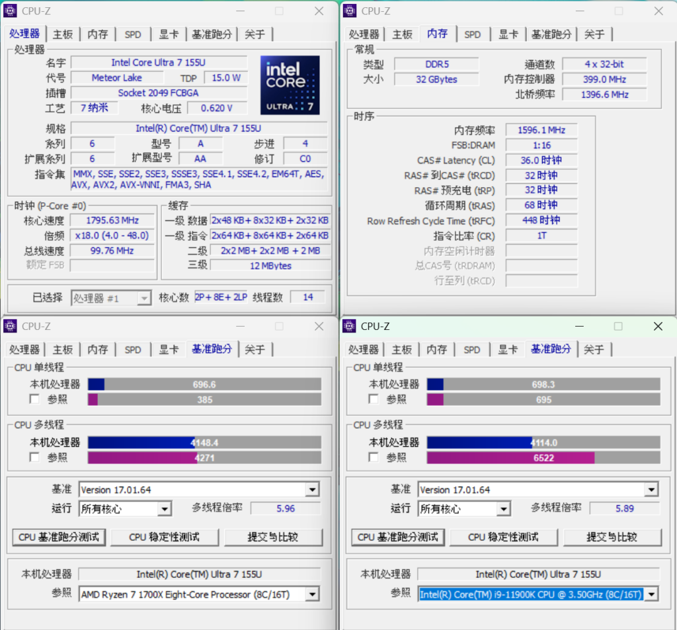Click 提交与比较 button in bottom-right window

[x=612, y=537]
